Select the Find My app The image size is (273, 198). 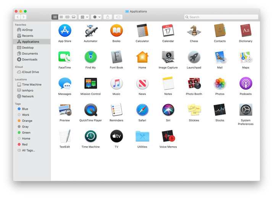click(x=90, y=57)
